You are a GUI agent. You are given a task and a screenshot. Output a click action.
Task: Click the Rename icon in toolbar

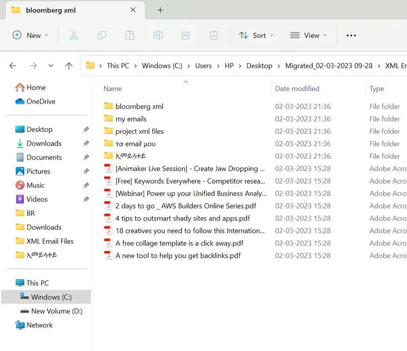click(158, 35)
